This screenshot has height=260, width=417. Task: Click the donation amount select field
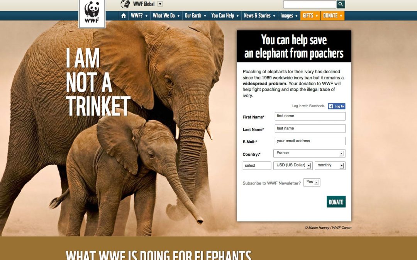coord(257,166)
